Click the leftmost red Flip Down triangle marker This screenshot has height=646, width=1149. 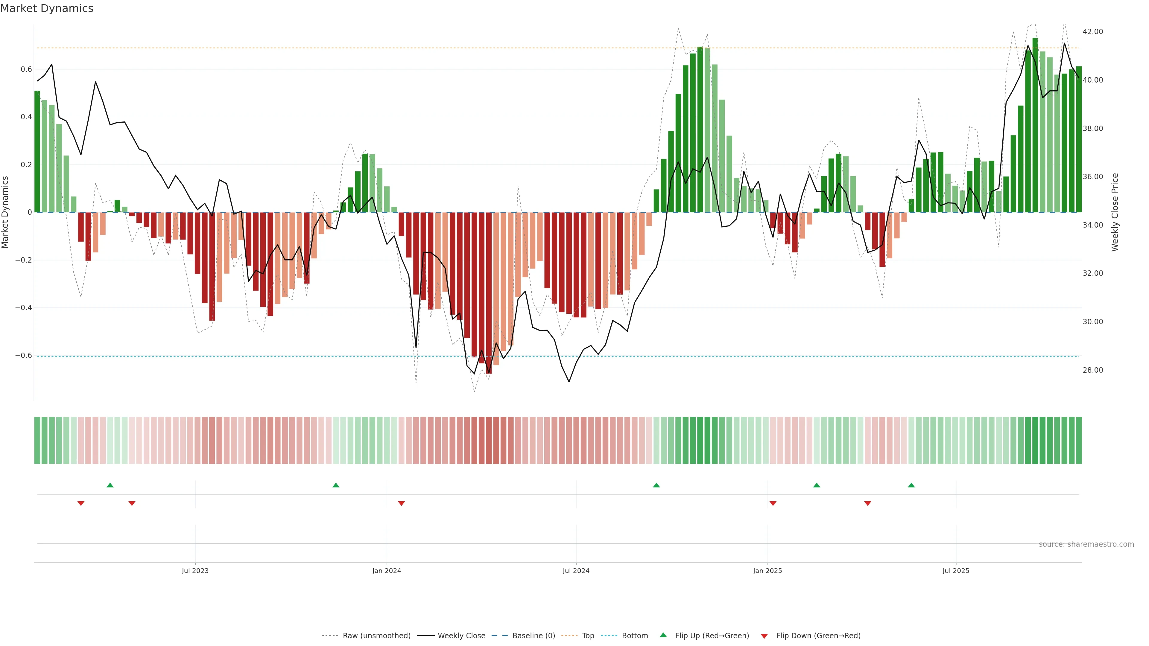tap(81, 503)
